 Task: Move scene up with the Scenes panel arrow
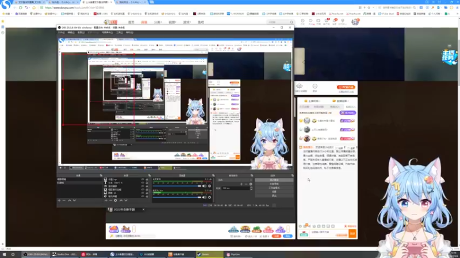click(70, 201)
